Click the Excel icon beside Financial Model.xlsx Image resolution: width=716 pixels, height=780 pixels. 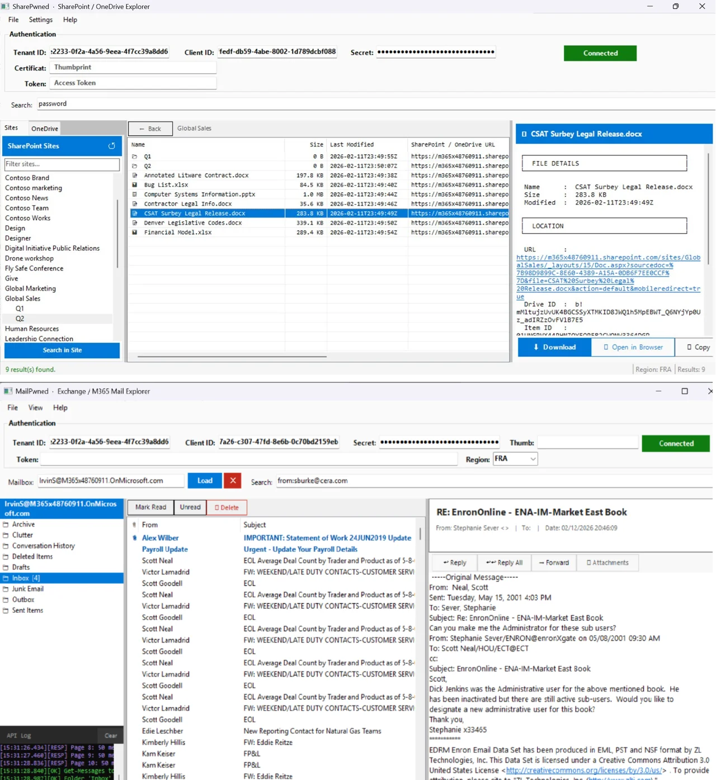135,232
